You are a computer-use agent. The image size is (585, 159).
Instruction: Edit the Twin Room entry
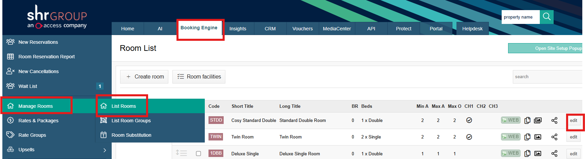click(x=574, y=137)
